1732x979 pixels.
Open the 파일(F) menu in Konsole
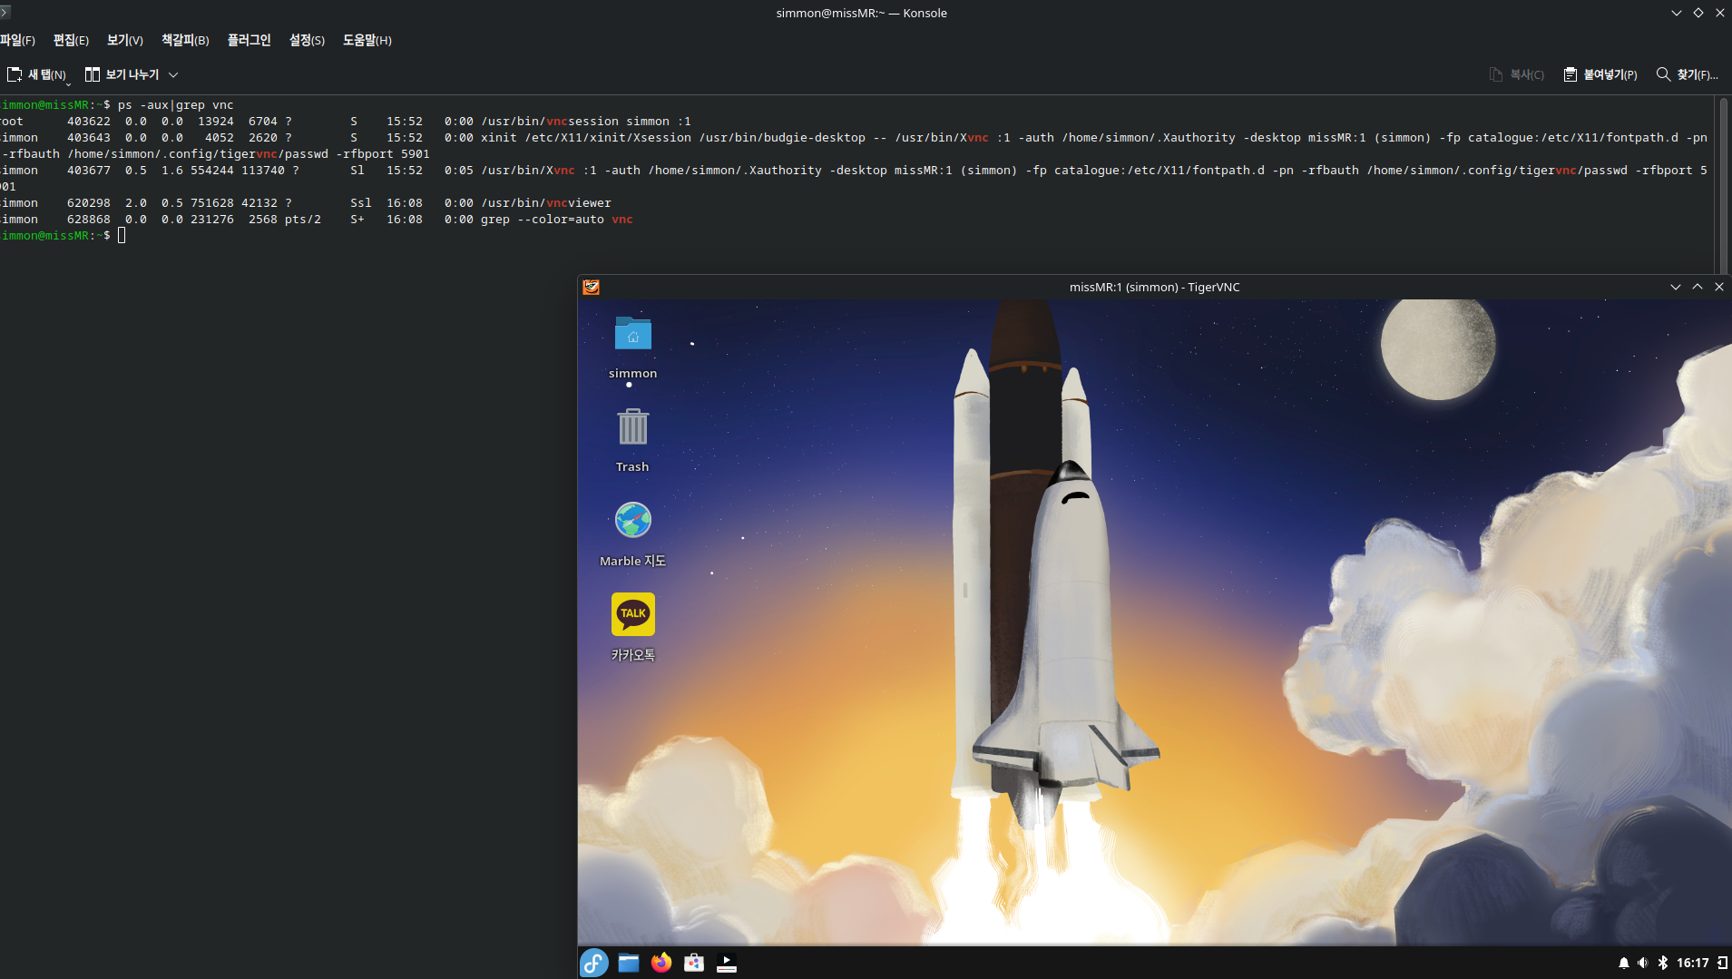[17, 40]
